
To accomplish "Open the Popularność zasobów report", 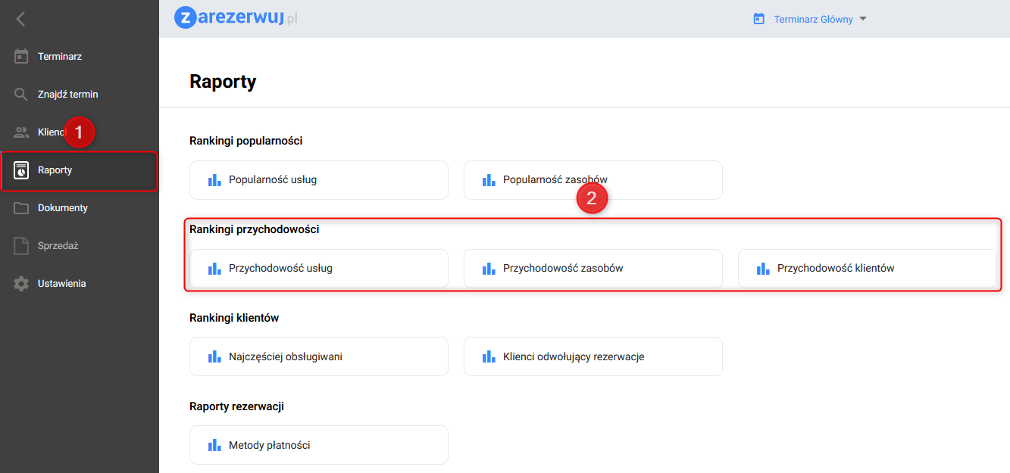I will point(593,180).
